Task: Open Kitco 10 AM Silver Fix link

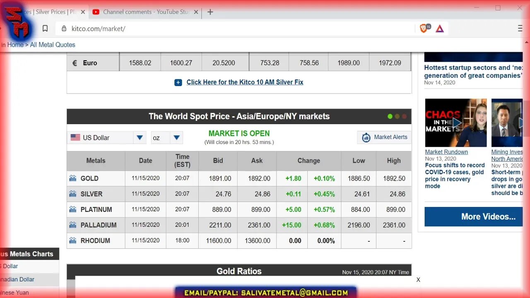Action: click(x=245, y=82)
